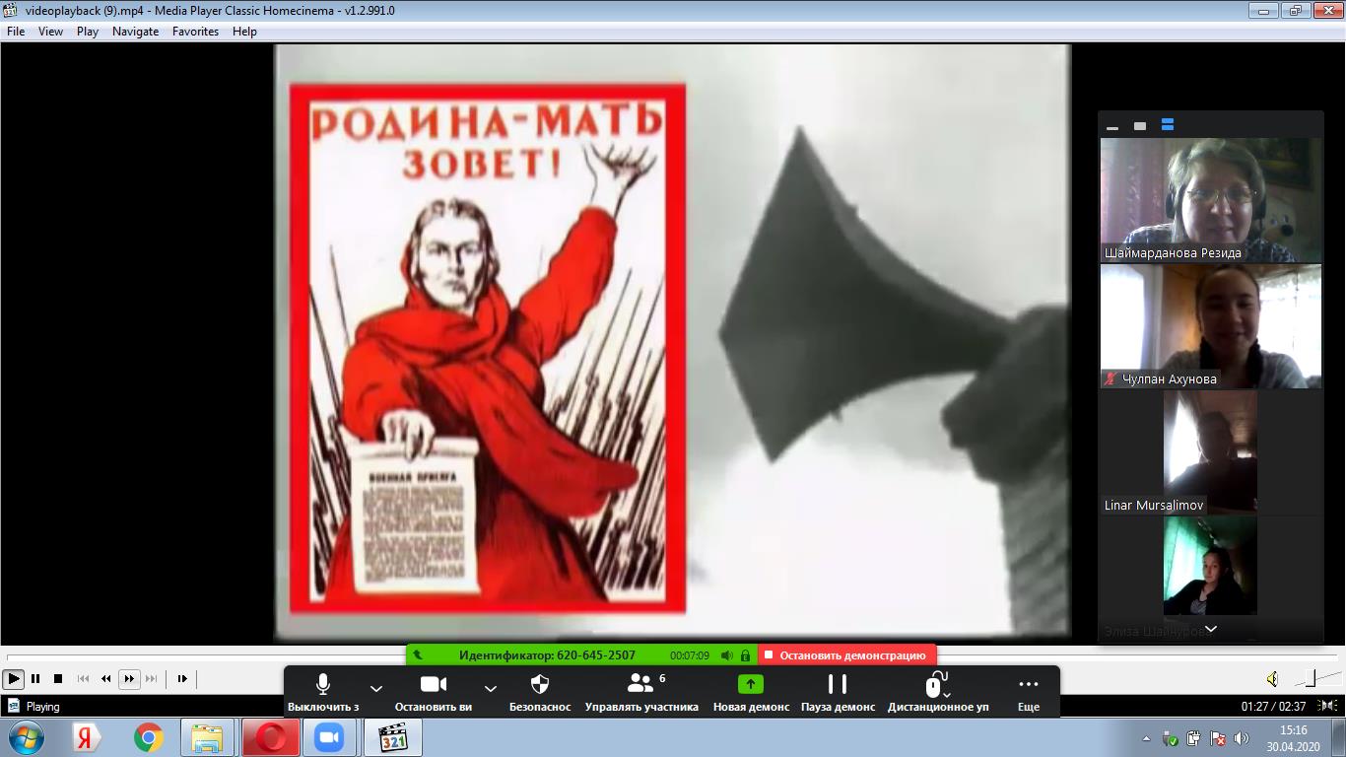The height and width of the screenshot is (757, 1346).
Task: Click Дистанционное управление mouse icon
Action: tap(936, 685)
